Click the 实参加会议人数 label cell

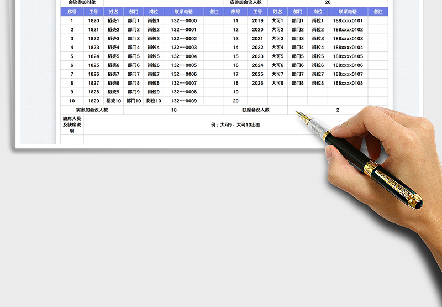(x=92, y=110)
